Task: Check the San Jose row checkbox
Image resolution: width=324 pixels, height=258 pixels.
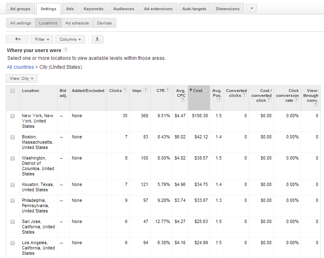Action: (13, 222)
